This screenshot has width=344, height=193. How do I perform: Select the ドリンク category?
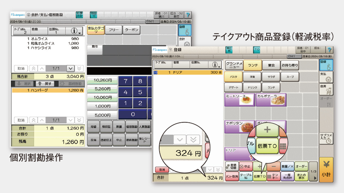pos(252,88)
